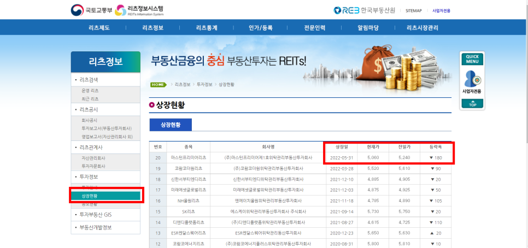528x248 pixels.
Task: Expand the 리츠검색 sidebar section
Action: (105, 80)
